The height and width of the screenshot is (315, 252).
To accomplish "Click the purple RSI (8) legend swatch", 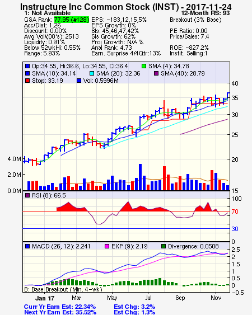I will coord(27,195).
